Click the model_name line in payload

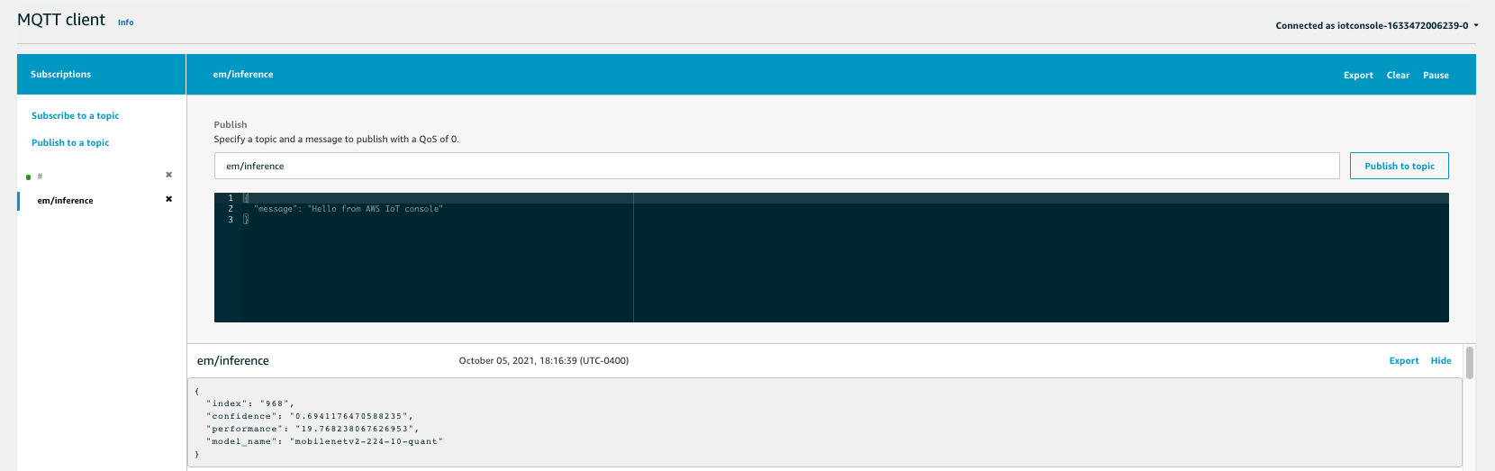point(324,441)
